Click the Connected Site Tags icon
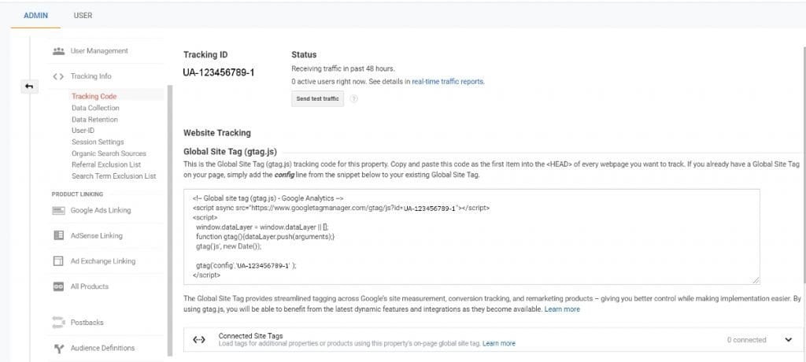 pos(199,340)
